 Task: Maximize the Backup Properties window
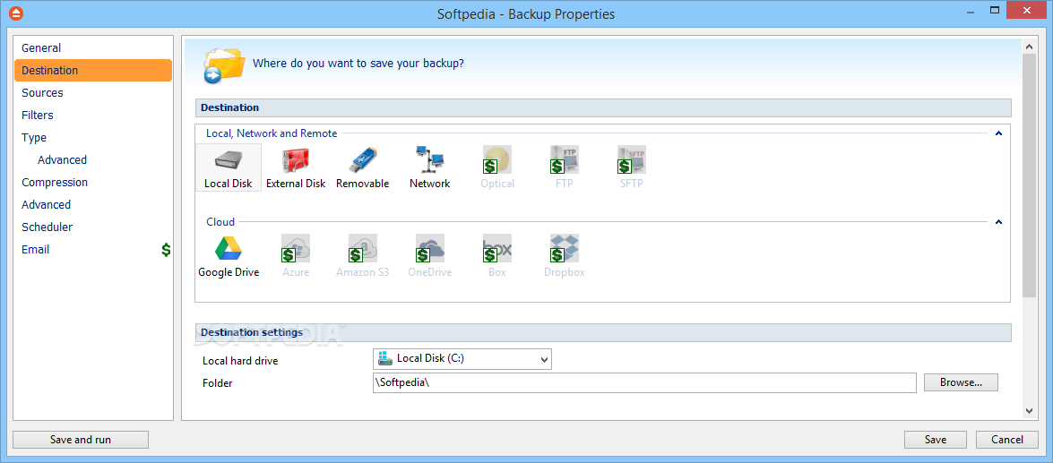click(x=995, y=10)
